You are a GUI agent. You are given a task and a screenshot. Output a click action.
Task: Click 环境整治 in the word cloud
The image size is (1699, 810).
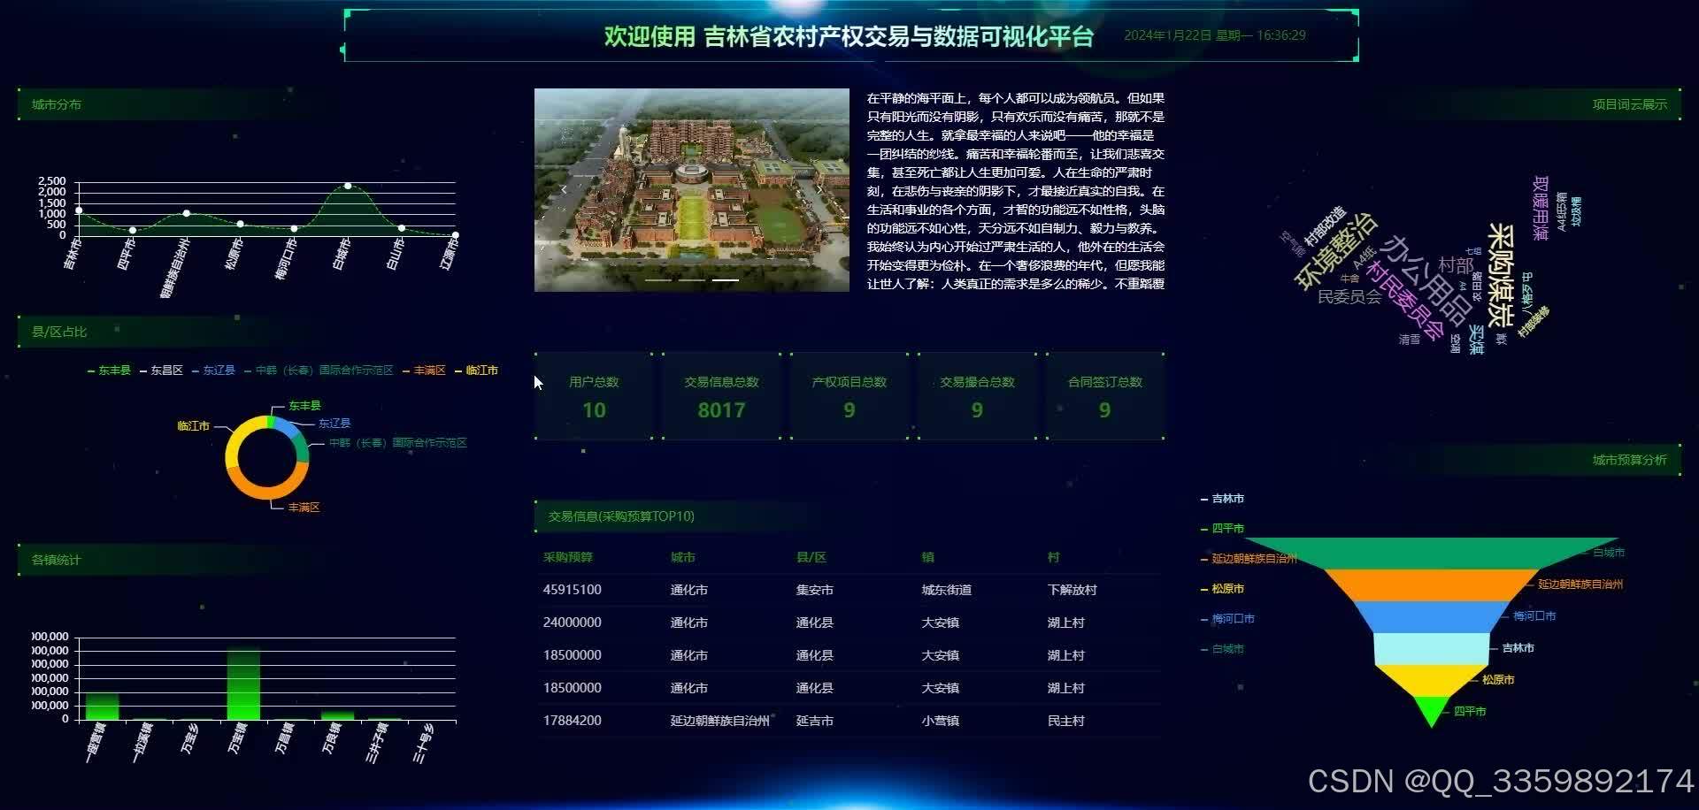(1336, 251)
